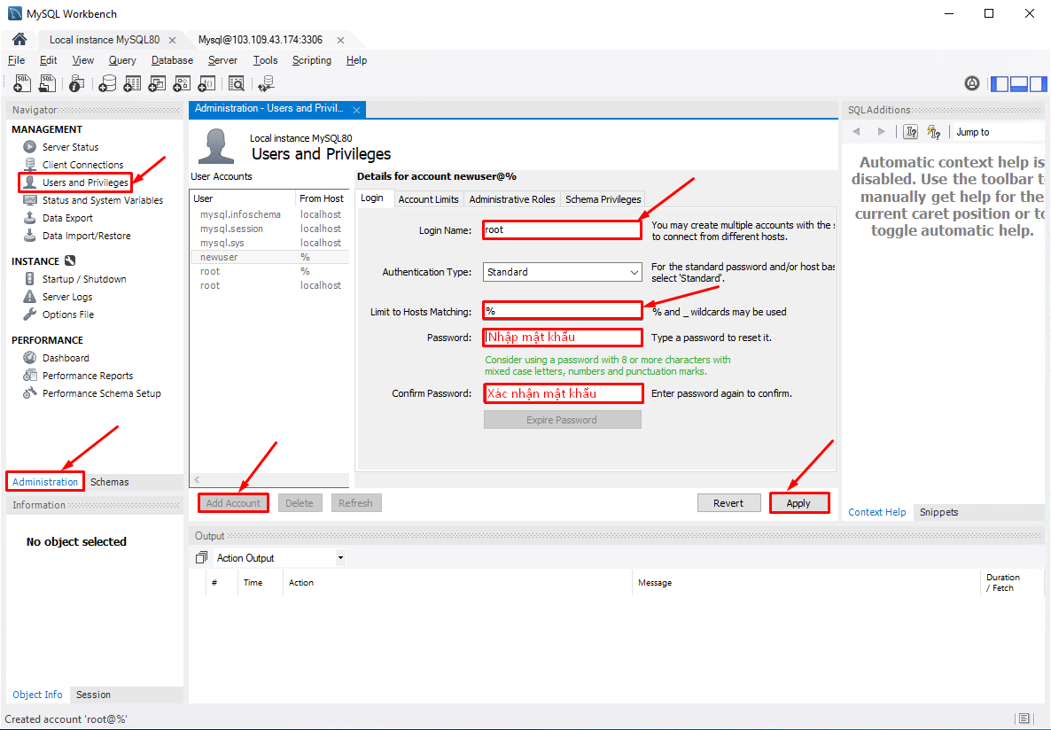
Task: Toggle manual context help button
Action: click(910, 132)
